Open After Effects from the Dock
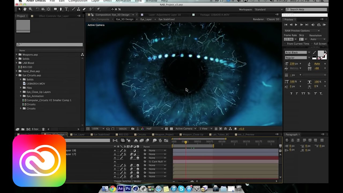Screen dimensions: 343x193 [120, 189]
